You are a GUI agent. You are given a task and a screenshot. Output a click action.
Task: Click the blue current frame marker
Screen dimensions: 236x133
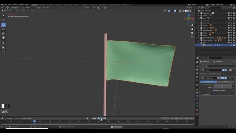coord(34,121)
